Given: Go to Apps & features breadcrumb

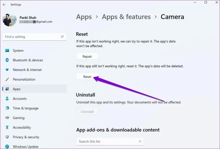Looking at the screenshot, I should point(126,17).
